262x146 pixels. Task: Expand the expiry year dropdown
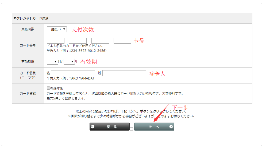coord(69,62)
